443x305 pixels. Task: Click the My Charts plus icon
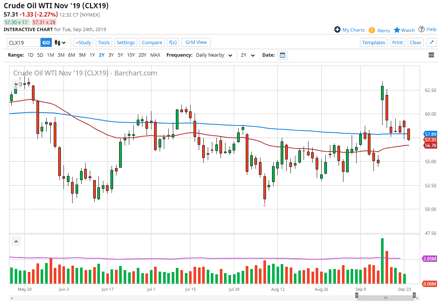click(x=337, y=30)
